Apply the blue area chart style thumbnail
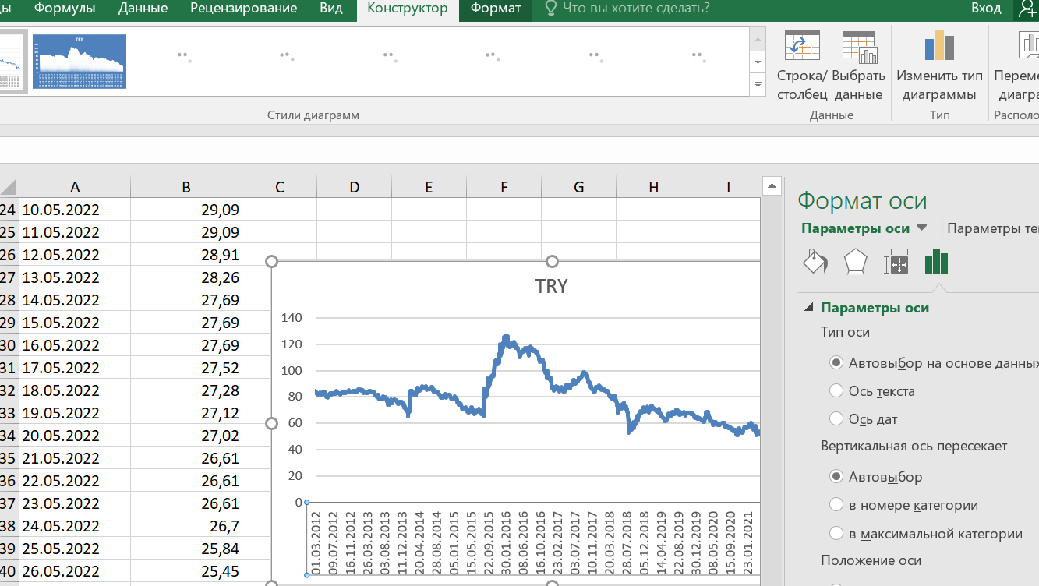Viewport: 1039px width, 586px height. pyautogui.click(x=80, y=62)
